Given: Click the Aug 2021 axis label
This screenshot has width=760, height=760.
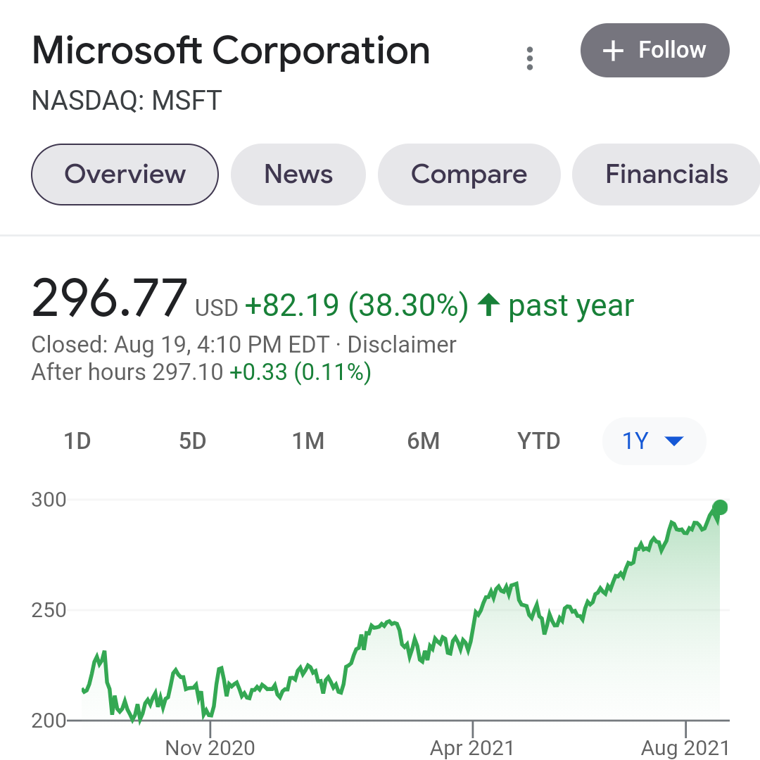Looking at the screenshot, I should tap(686, 748).
